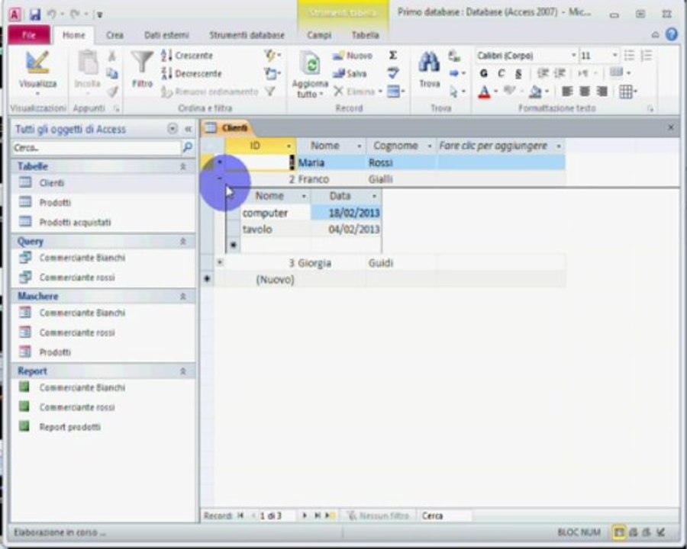Switch to the Crea ribbon tab

[x=114, y=35]
